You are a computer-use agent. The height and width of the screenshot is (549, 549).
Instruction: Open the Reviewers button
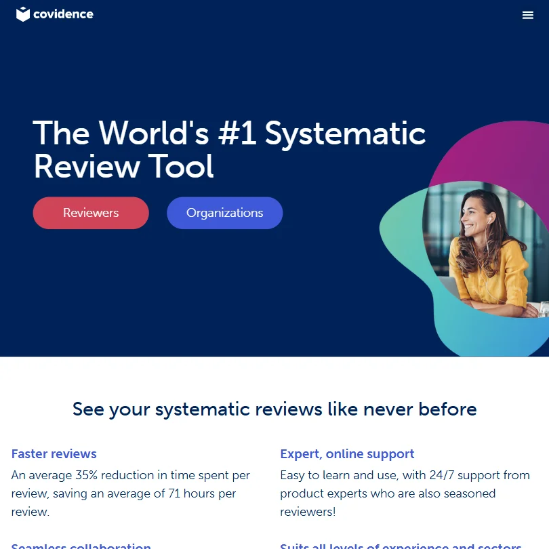pyautogui.click(x=91, y=213)
